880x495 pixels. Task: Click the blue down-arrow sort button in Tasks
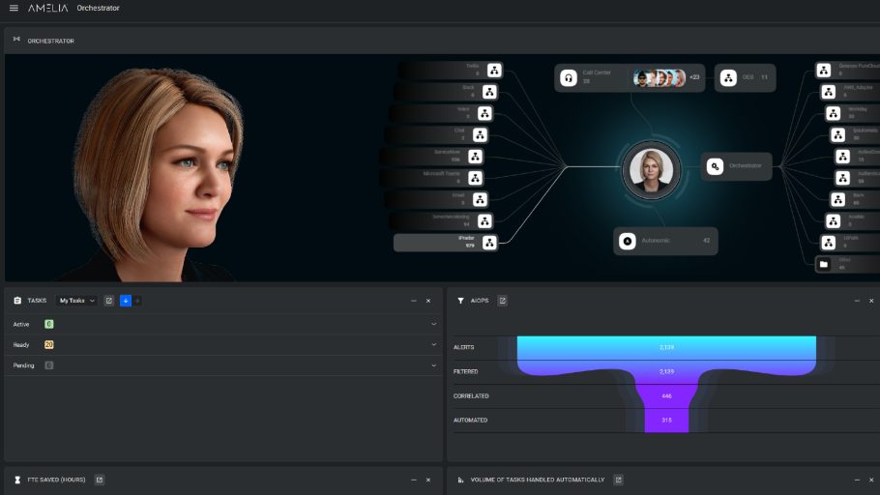[125, 301]
